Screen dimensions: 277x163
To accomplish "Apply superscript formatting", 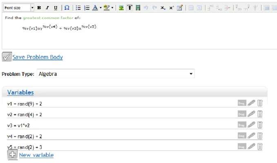I will click(x=171, y=8).
